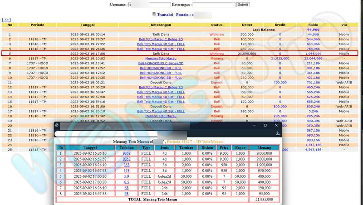Expand using the [>>] link above table
363x205 pixels.
(6, 20)
